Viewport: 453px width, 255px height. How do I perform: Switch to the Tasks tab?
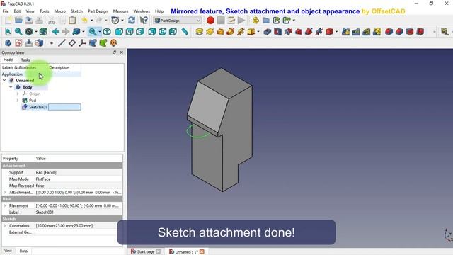click(25, 59)
